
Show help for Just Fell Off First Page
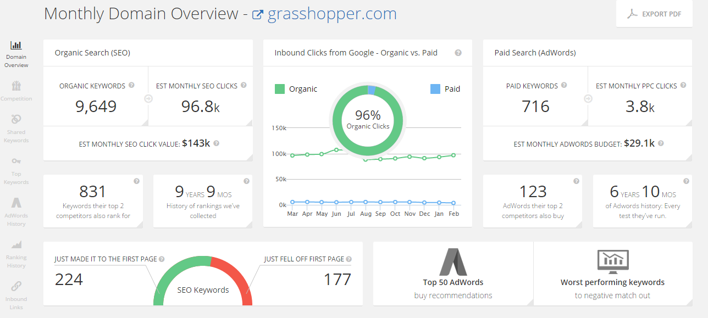click(349, 259)
